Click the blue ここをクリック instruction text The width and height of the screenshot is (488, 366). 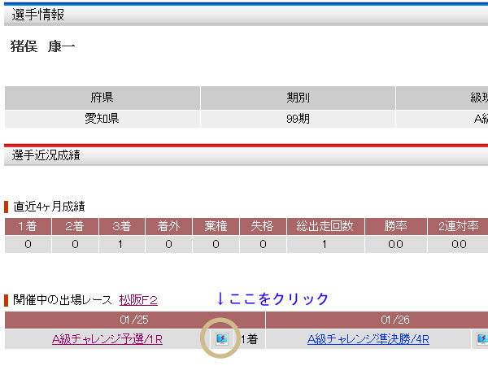pos(272,298)
